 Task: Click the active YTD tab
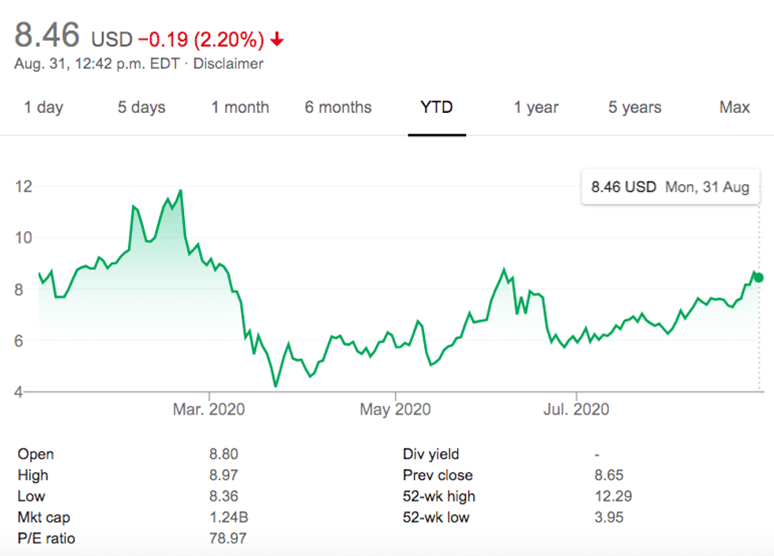pyautogui.click(x=437, y=107)
